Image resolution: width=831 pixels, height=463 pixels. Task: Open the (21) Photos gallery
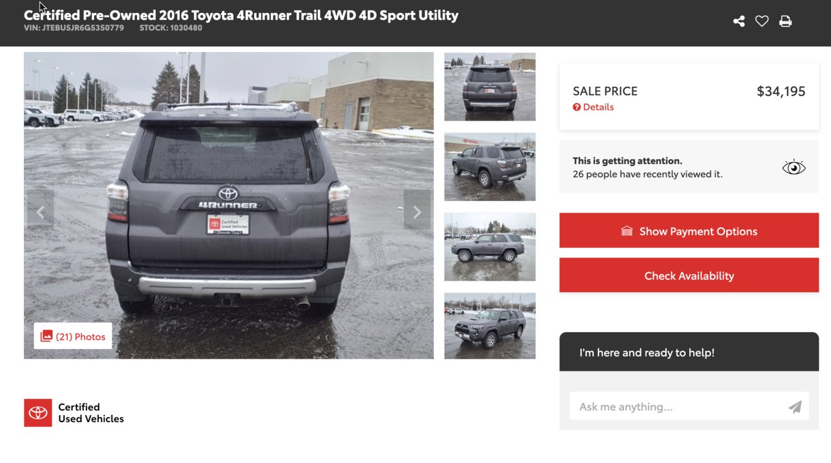pos(73,336)
